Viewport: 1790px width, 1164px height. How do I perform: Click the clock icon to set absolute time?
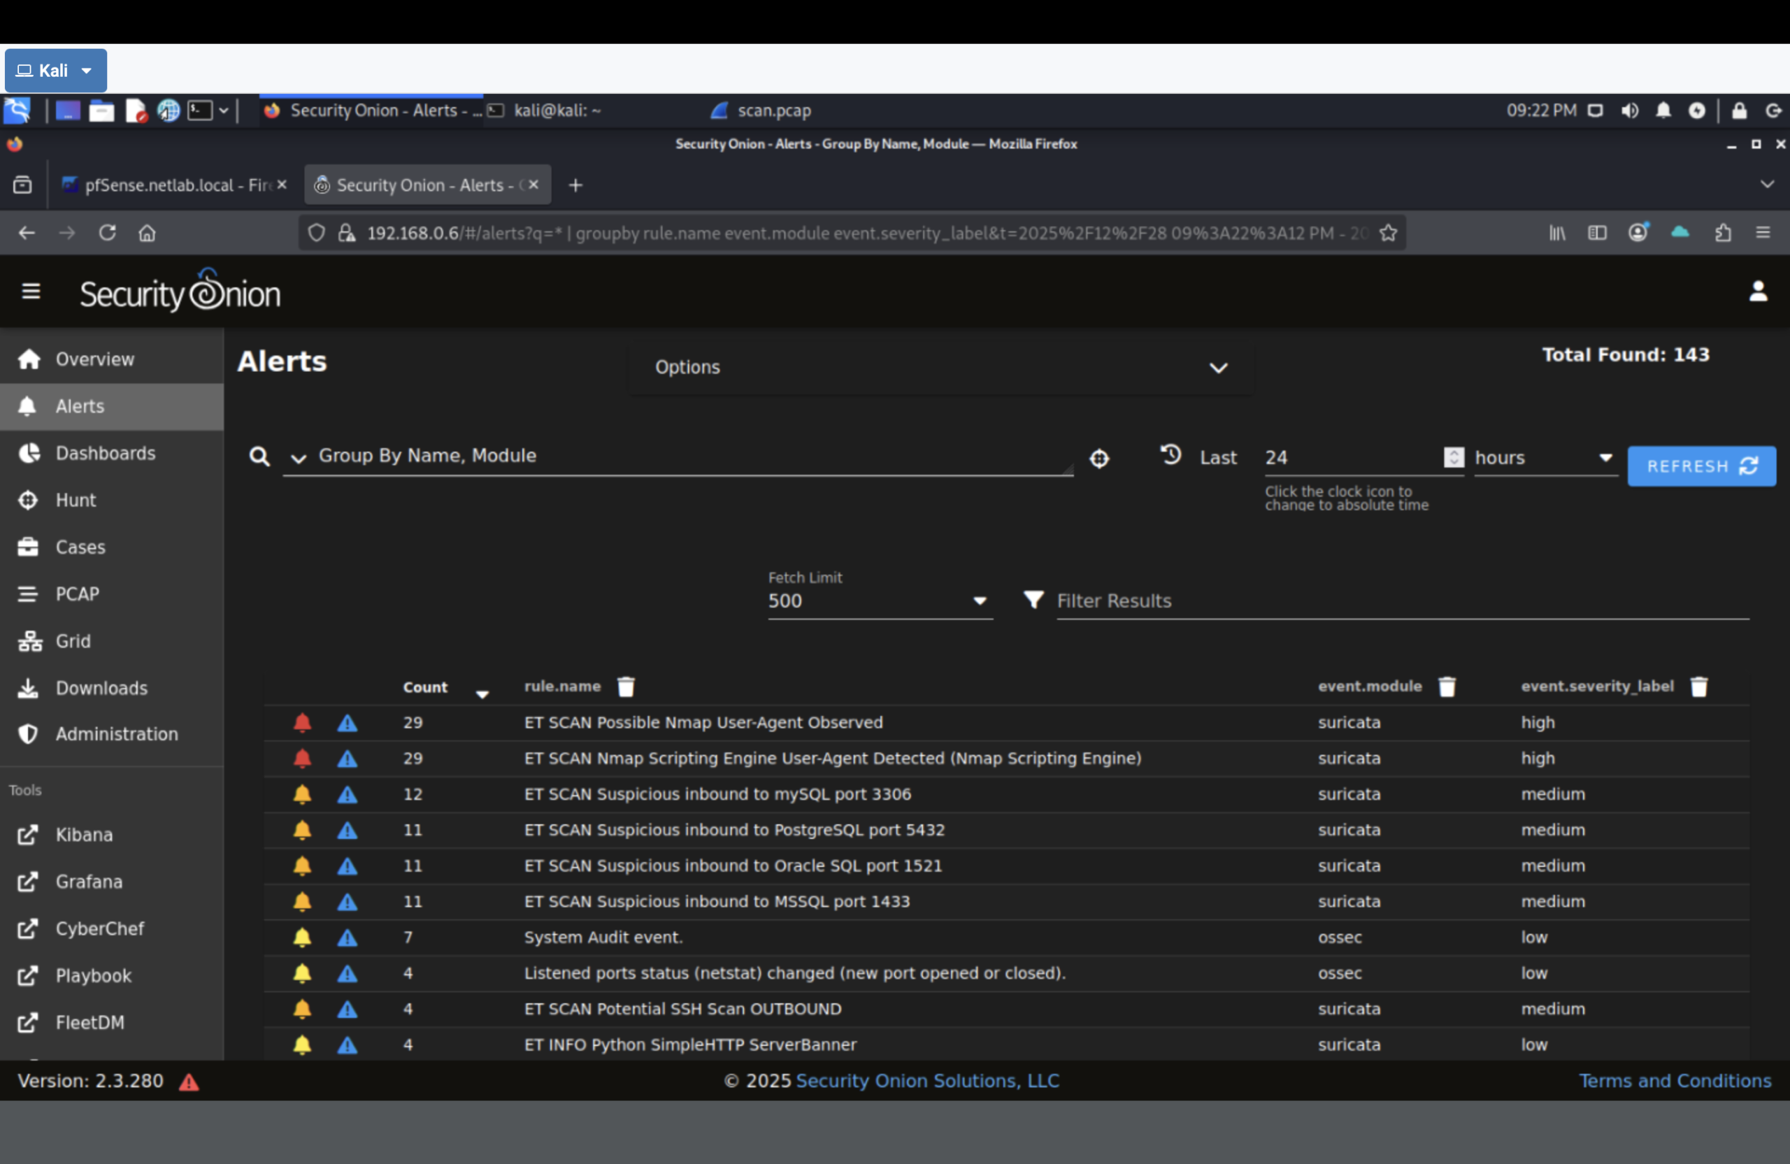click(x=1170, y=456)
